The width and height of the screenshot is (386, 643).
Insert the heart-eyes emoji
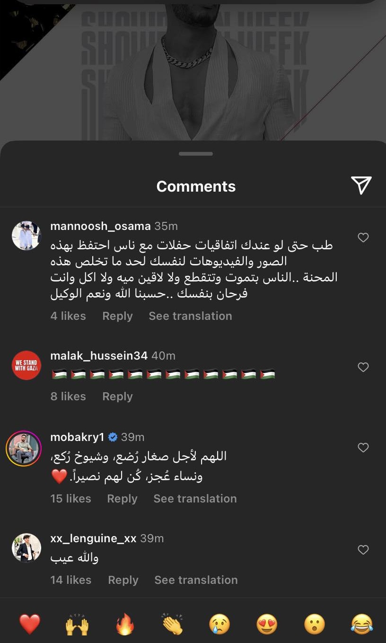267,625
